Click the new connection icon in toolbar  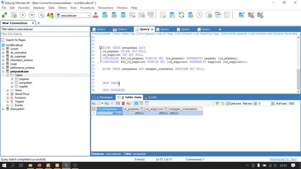(4, 15)
